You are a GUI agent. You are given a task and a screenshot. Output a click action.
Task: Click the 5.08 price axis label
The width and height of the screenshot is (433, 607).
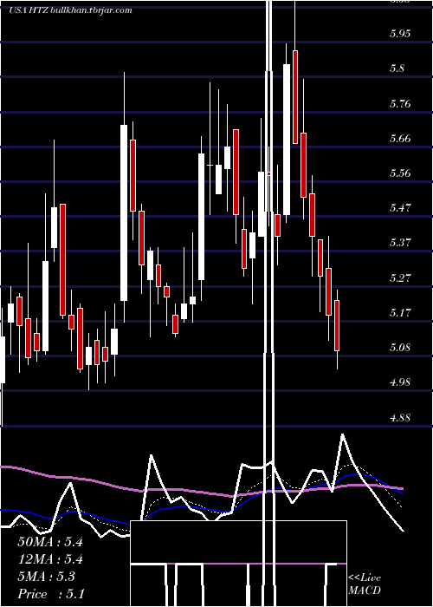(400, 347)
